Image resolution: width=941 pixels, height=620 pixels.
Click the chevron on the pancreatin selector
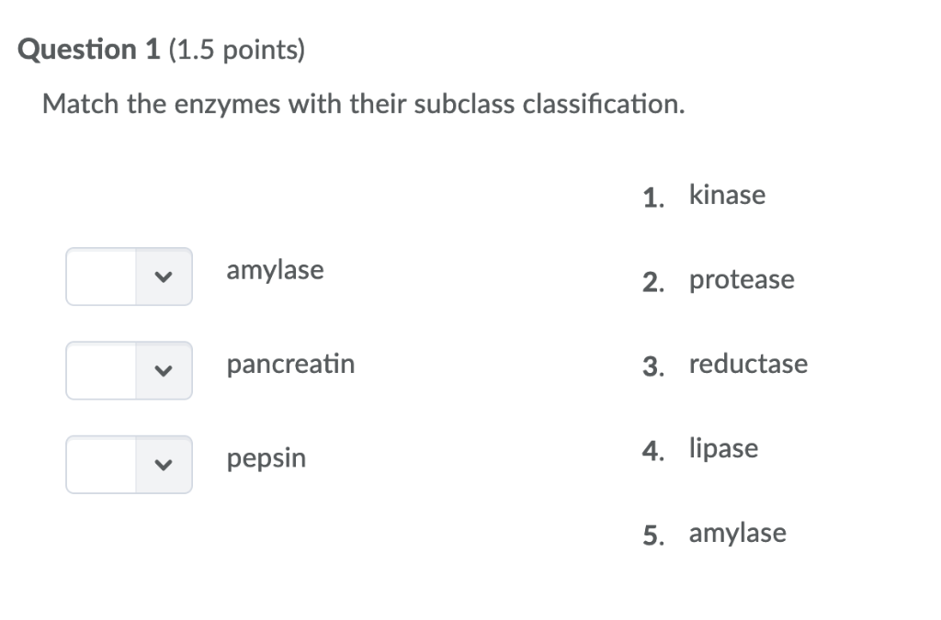[164, 370]
